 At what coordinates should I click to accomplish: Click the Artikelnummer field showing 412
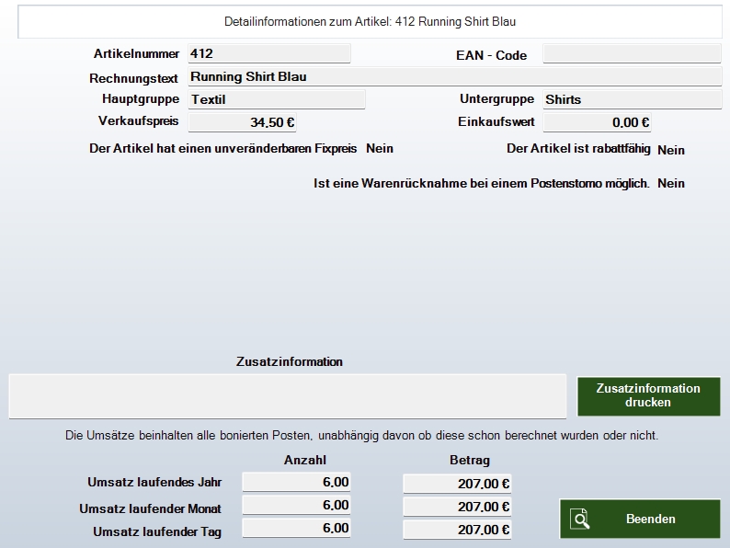(268, 54)
